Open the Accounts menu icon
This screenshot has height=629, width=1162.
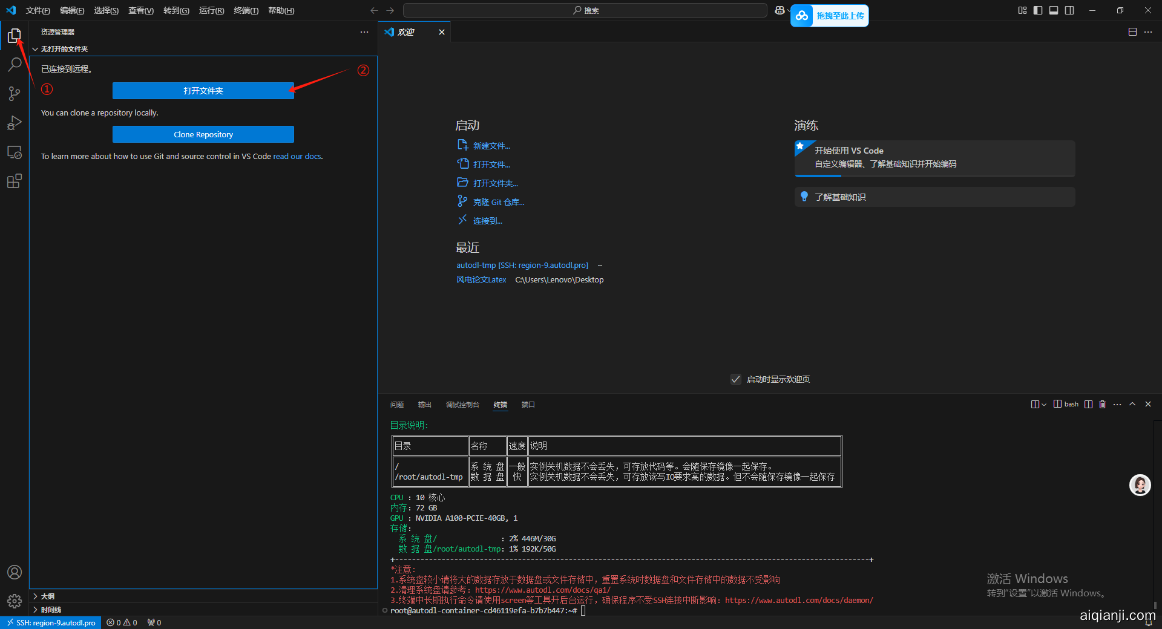click(15, 572)
